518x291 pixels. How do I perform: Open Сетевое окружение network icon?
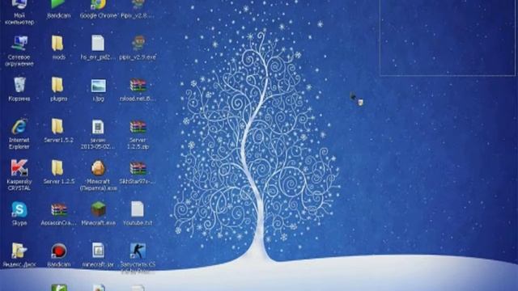19,51
